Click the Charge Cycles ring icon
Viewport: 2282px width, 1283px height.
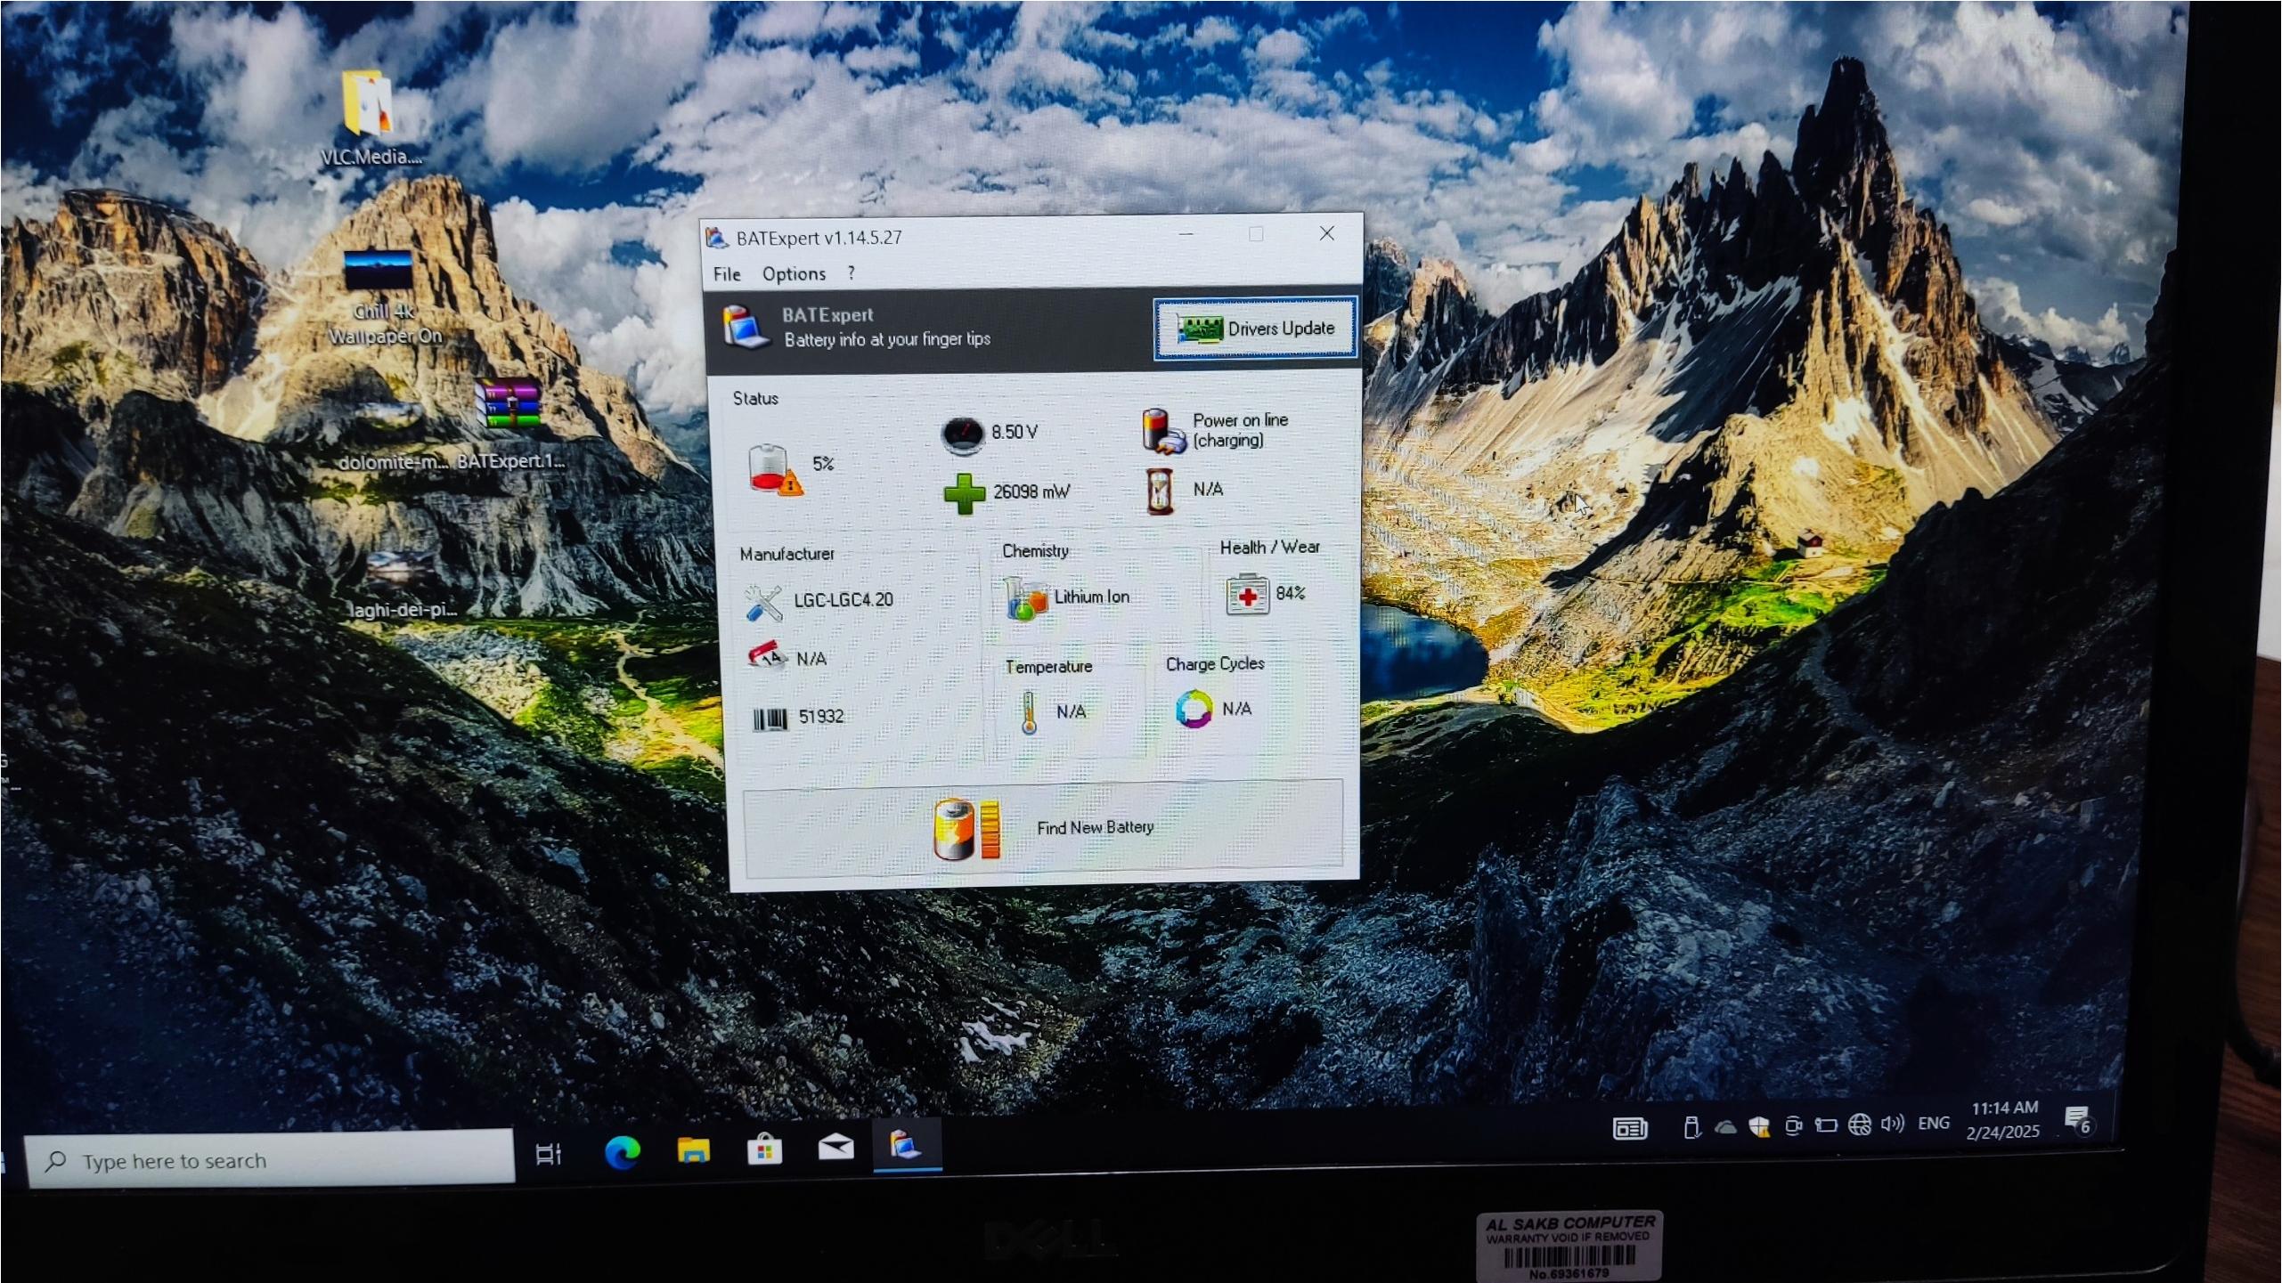[x=1194, y=710]
